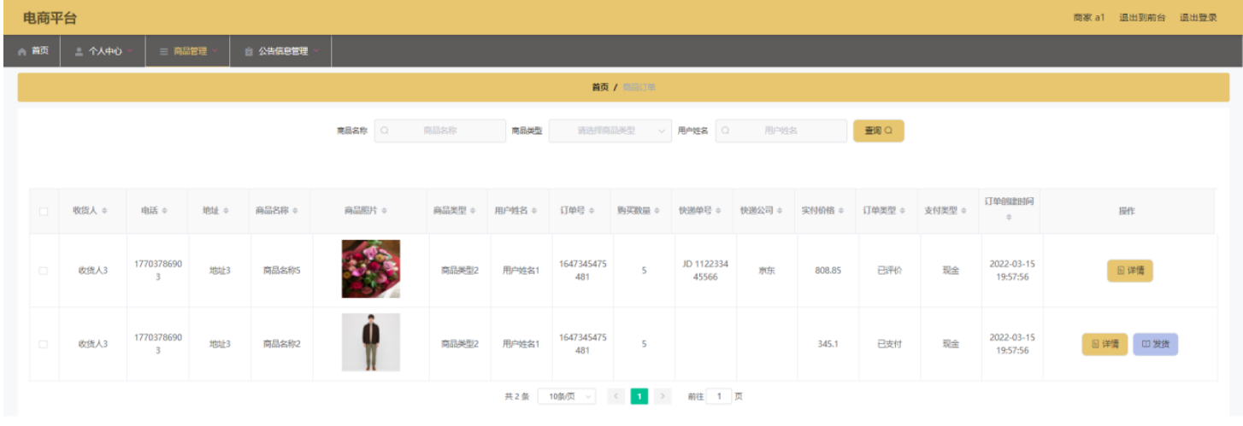Viewport: 1243px width, 426px height.
Task: Go to the next page arrow
Action: pos(663,396)
